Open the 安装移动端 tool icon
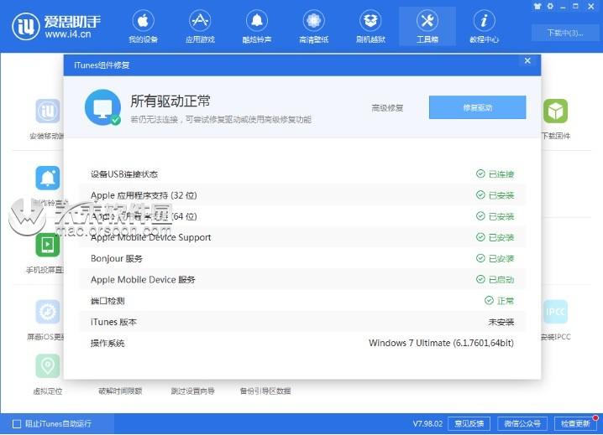The height and width of the screenshot is (435, 603). 48,111
